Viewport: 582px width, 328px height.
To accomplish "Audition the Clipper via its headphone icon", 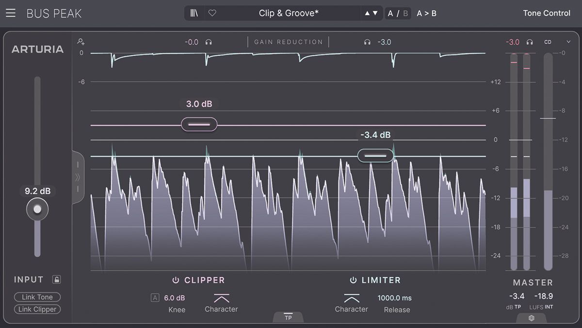I will tap(208, 42).
